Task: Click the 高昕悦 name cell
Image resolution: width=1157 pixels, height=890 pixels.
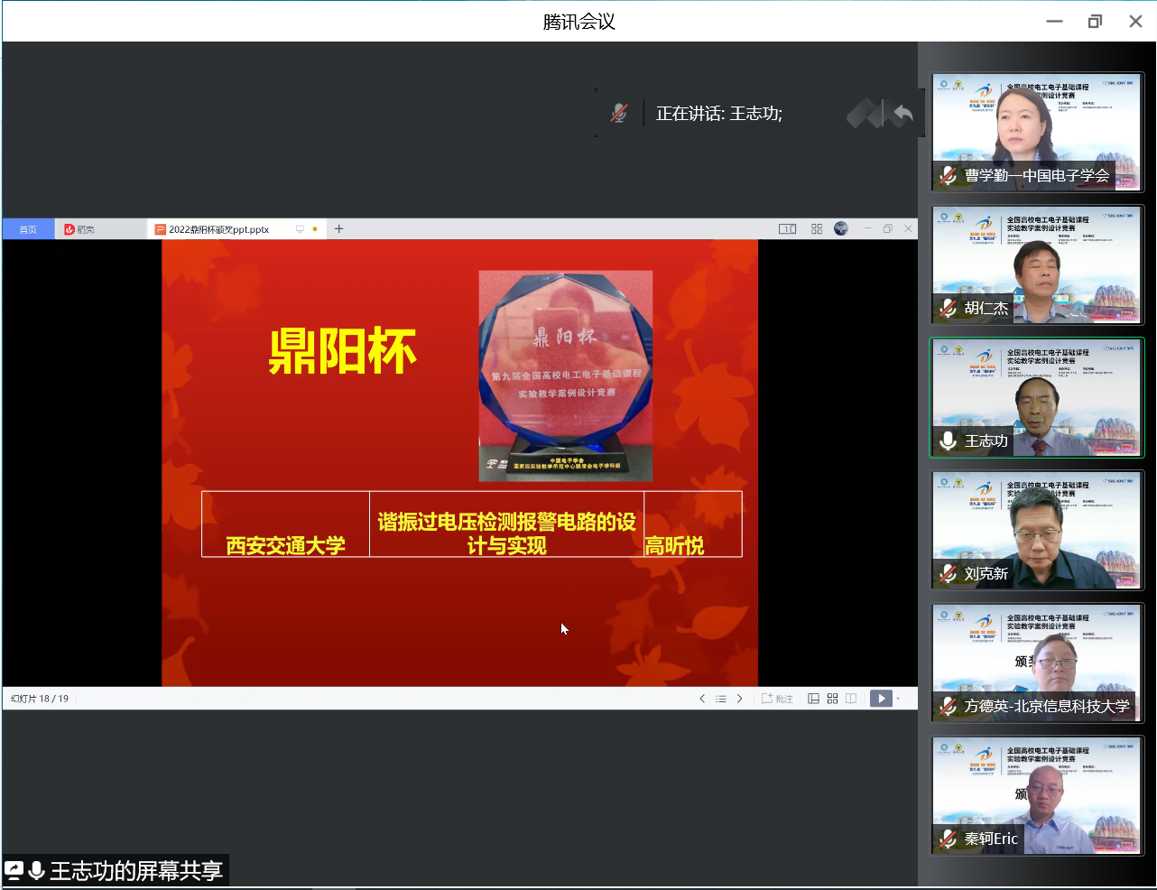Action: (693, 524)
